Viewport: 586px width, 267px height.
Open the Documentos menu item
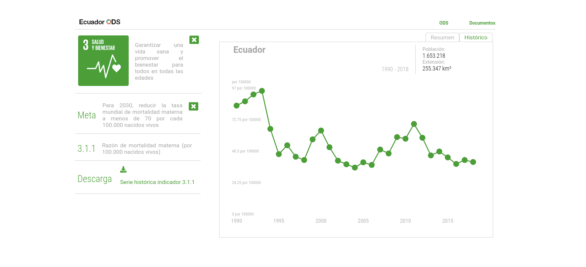tap(482, 23)
